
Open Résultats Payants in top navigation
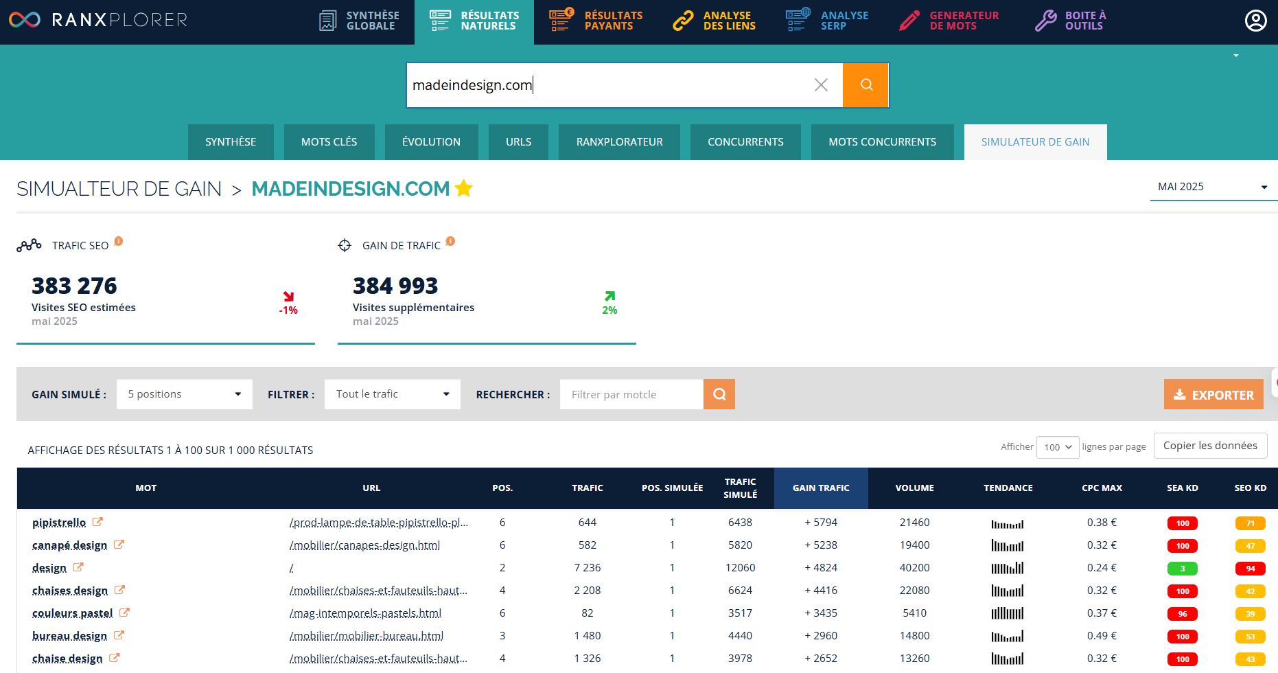[x=596, y=21]
